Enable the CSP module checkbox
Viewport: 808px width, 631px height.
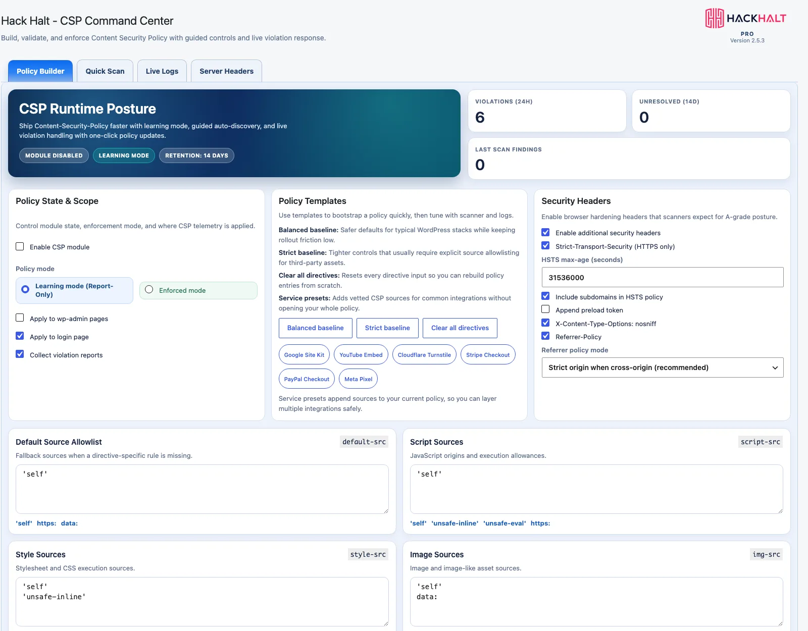pyautogui.click(x=20, y=246)
